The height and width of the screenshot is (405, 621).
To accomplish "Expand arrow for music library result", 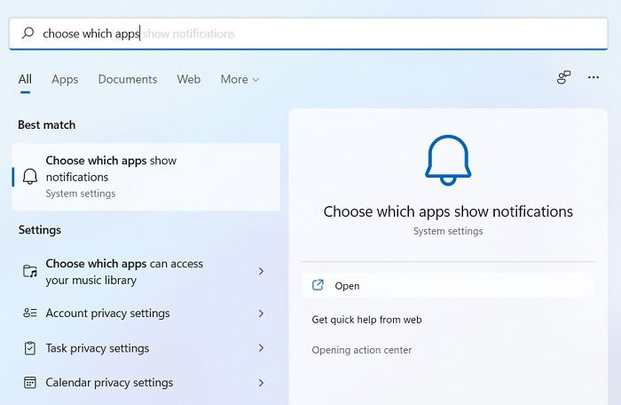I will (x=261, y=271).
